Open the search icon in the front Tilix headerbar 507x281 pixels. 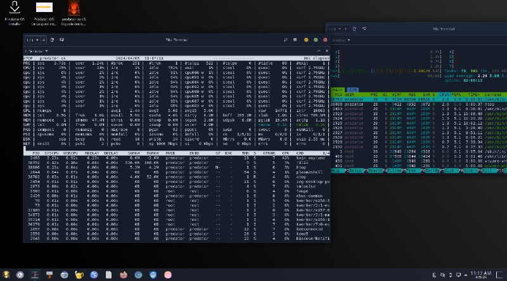285,40
